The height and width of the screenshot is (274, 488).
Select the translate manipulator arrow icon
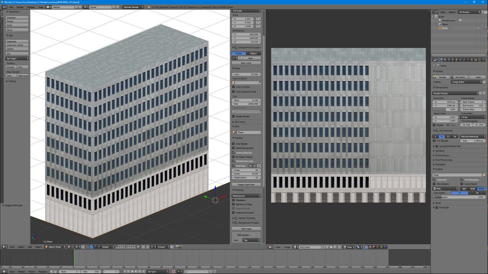(x=91, y=247)
